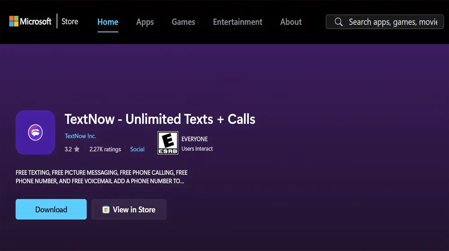Click the 2.27K ratings text
This screenshot has height=251, width=449.
click(x=105, y=149)
